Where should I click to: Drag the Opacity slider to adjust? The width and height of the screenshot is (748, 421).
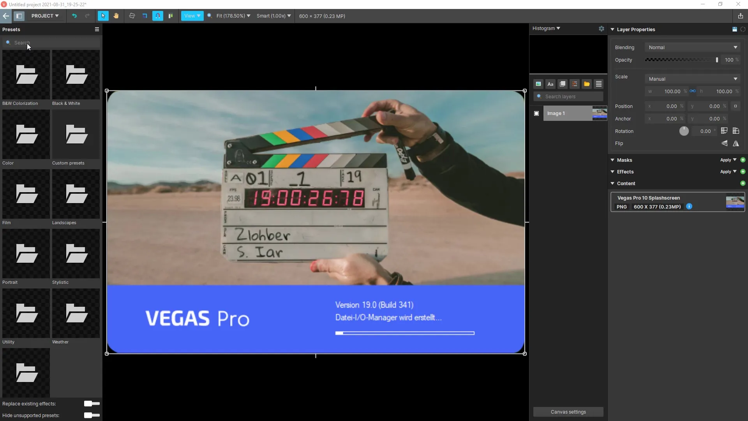point(717,60)
